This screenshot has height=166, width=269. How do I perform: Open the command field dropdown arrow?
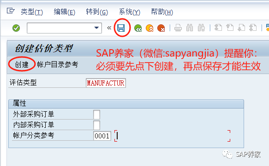click(96, 28)
